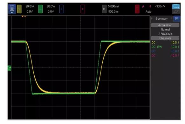Turn on the blue channel 3
This screenshot has height=124, width=185.
(62, 9)
